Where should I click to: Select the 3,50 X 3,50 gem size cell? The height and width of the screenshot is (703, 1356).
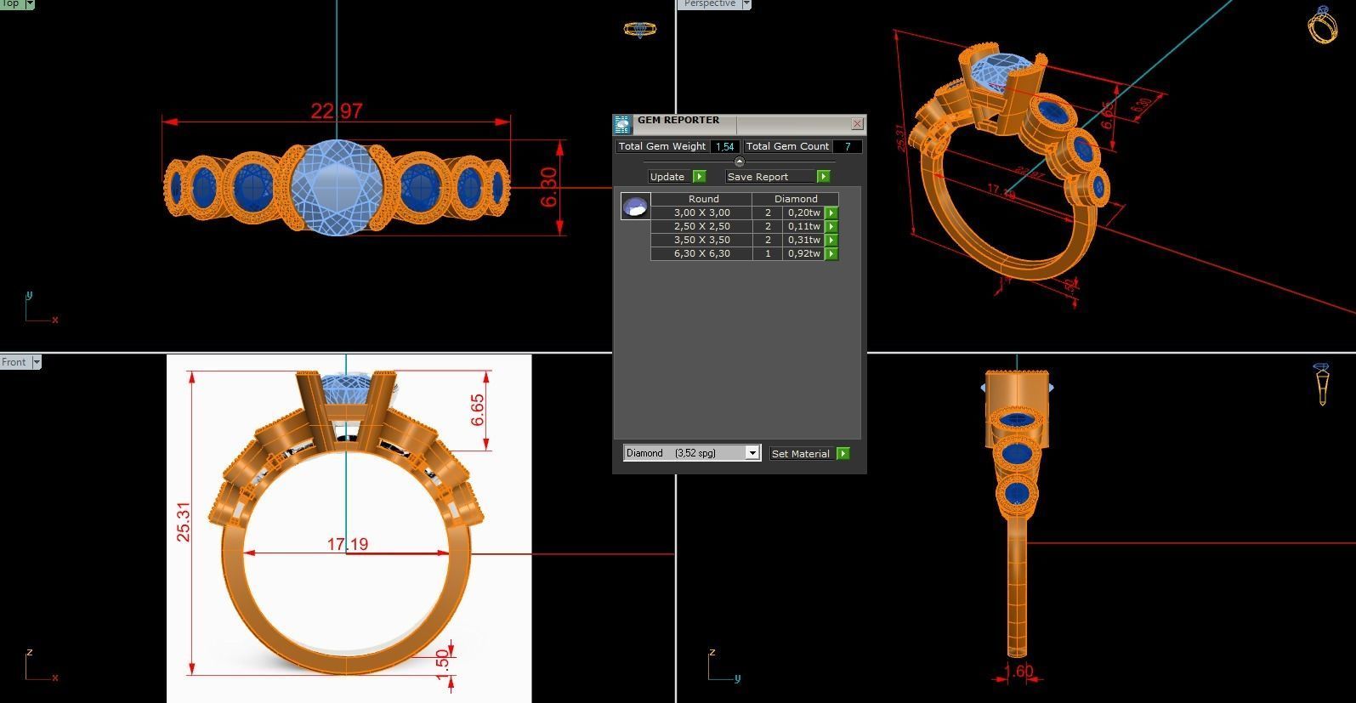point(701,240)
